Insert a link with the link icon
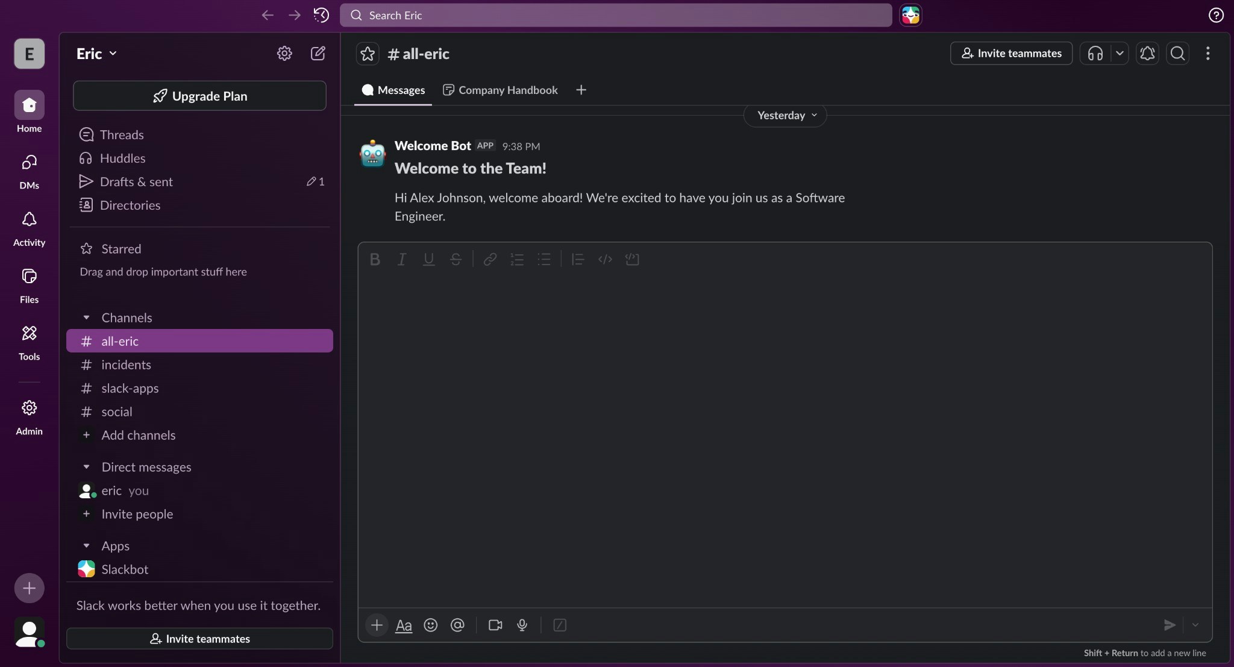 click(490, 259)
